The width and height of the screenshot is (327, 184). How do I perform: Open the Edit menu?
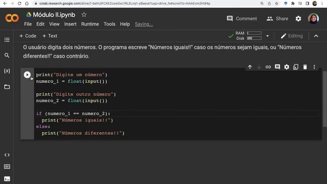[40, 24]
